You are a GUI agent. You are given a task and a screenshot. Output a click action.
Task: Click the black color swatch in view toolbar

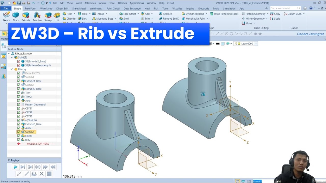[x=218, y=44]
